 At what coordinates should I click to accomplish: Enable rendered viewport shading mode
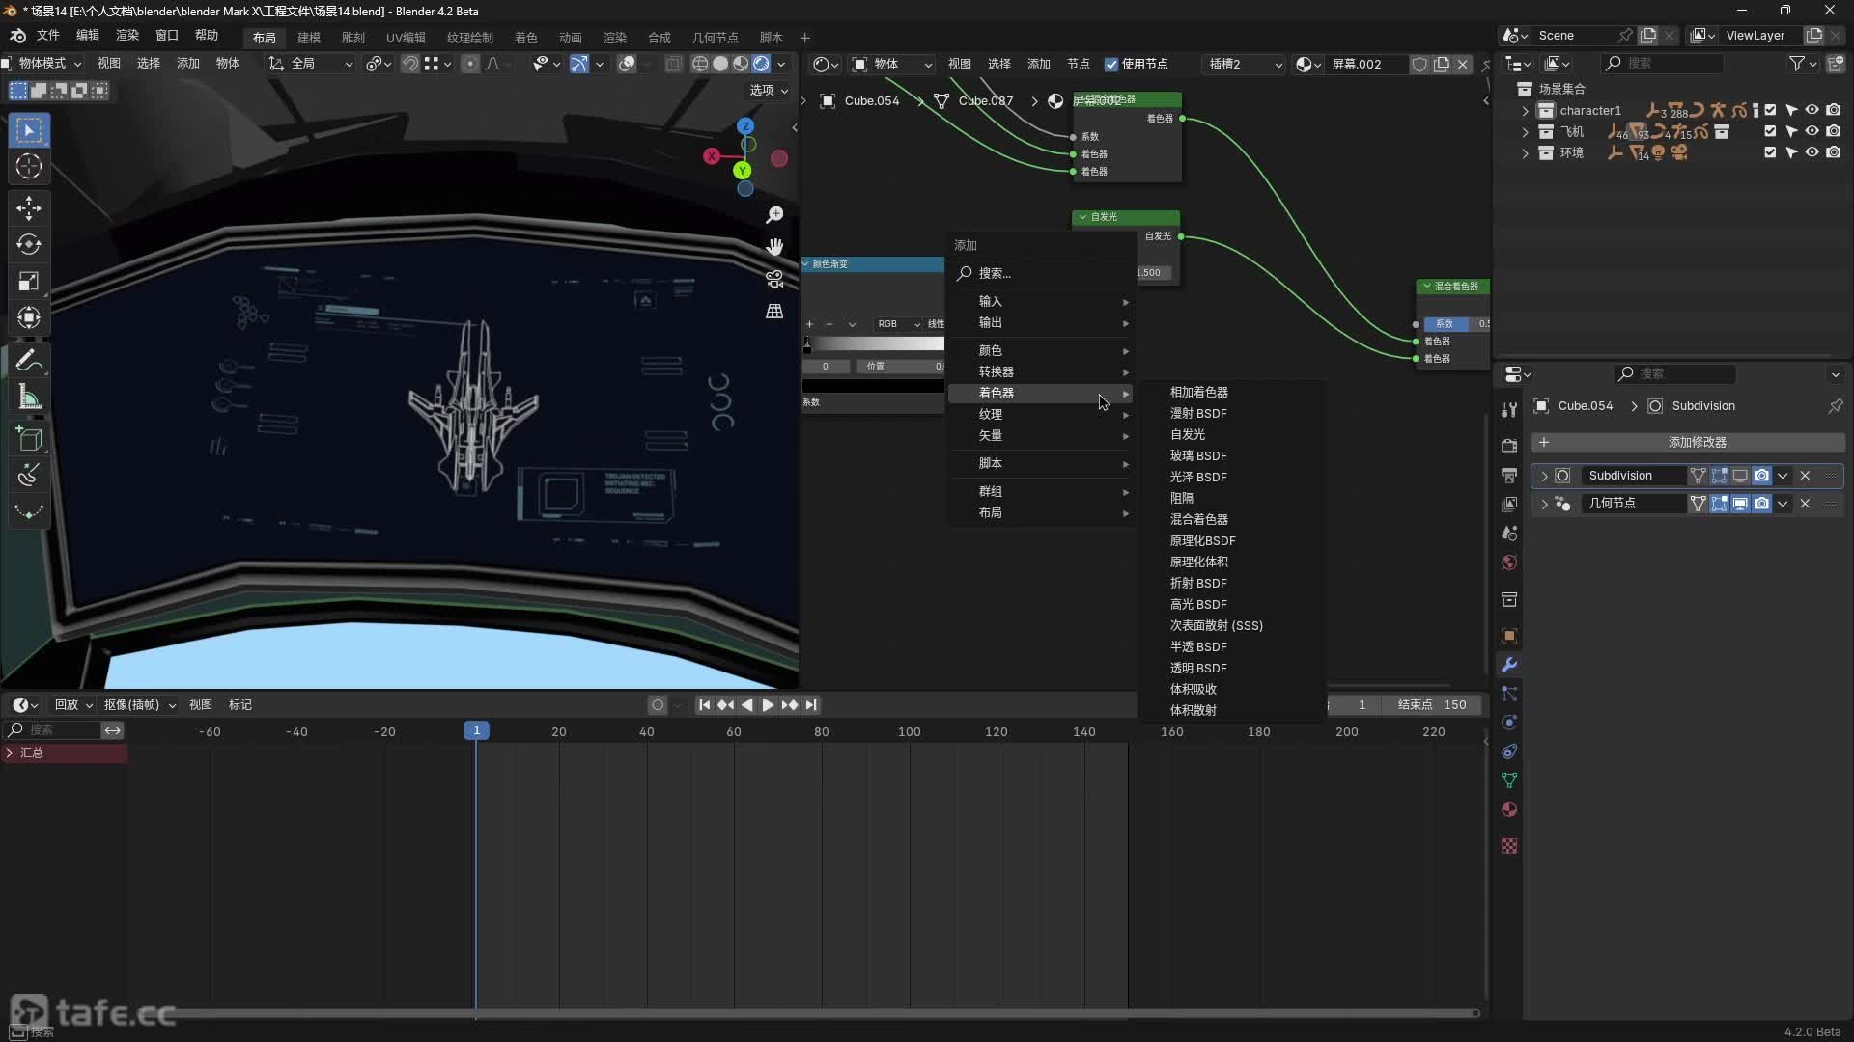pos(762,64)
